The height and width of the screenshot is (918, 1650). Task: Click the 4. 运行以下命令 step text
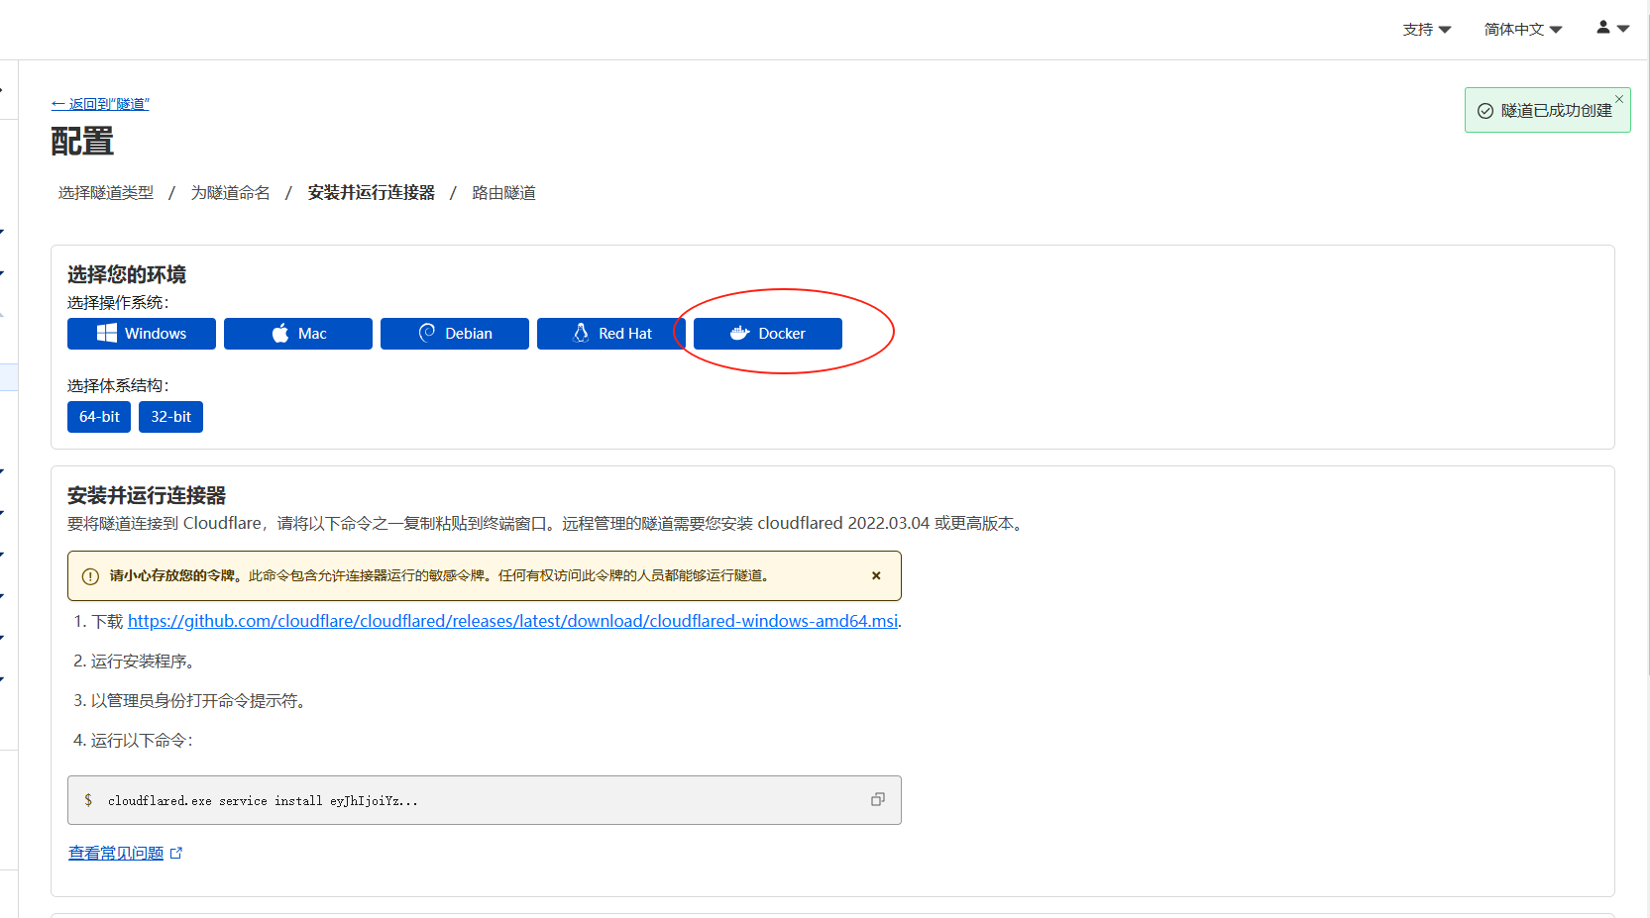[x=133, y=741]
